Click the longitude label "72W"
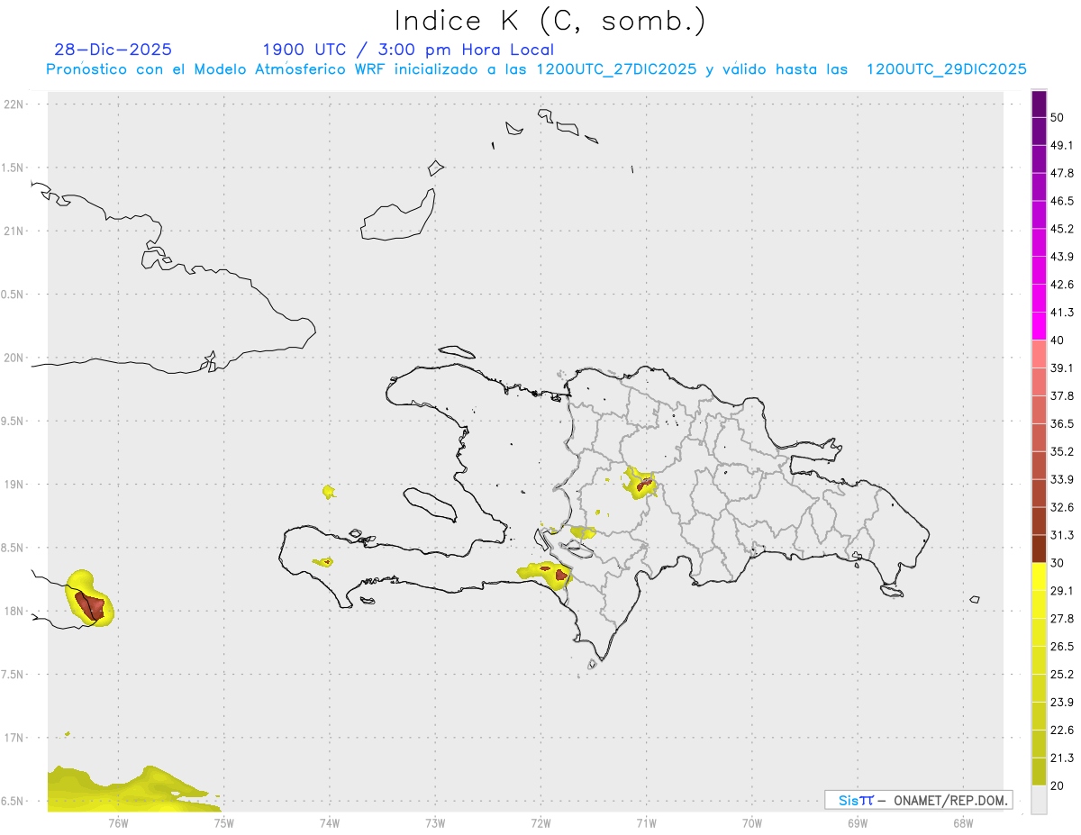This screenshot has width=1081, height=835. [x=540, y=822]
